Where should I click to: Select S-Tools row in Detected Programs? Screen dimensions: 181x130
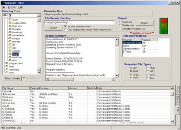pyautogui.click(x=140, y=52)
